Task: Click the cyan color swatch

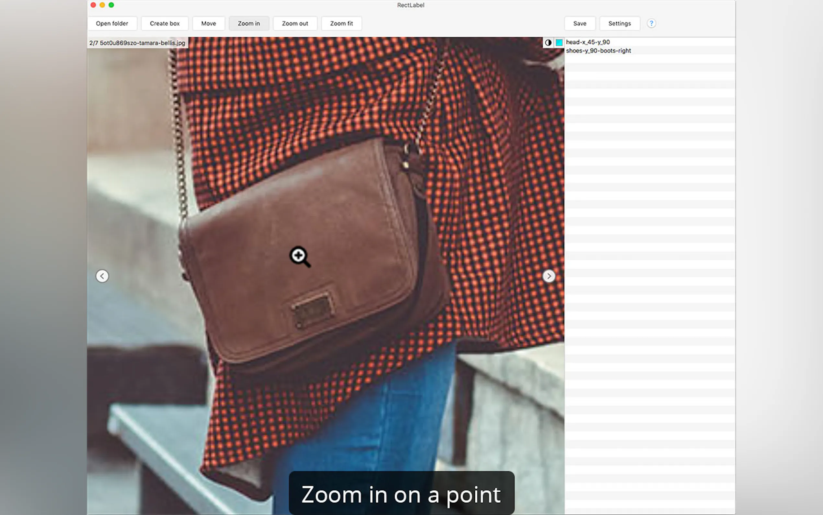Action: click(559, 42)
